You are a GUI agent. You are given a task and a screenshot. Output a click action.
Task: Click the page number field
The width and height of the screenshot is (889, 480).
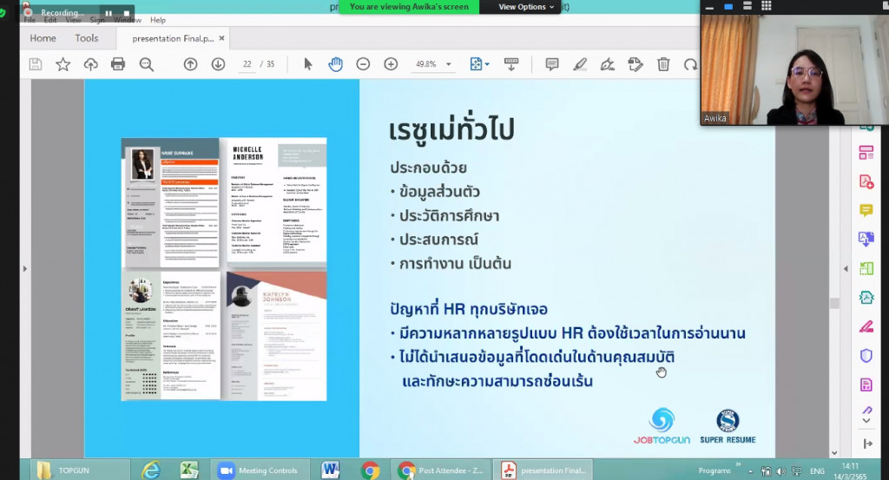point(247,64)
